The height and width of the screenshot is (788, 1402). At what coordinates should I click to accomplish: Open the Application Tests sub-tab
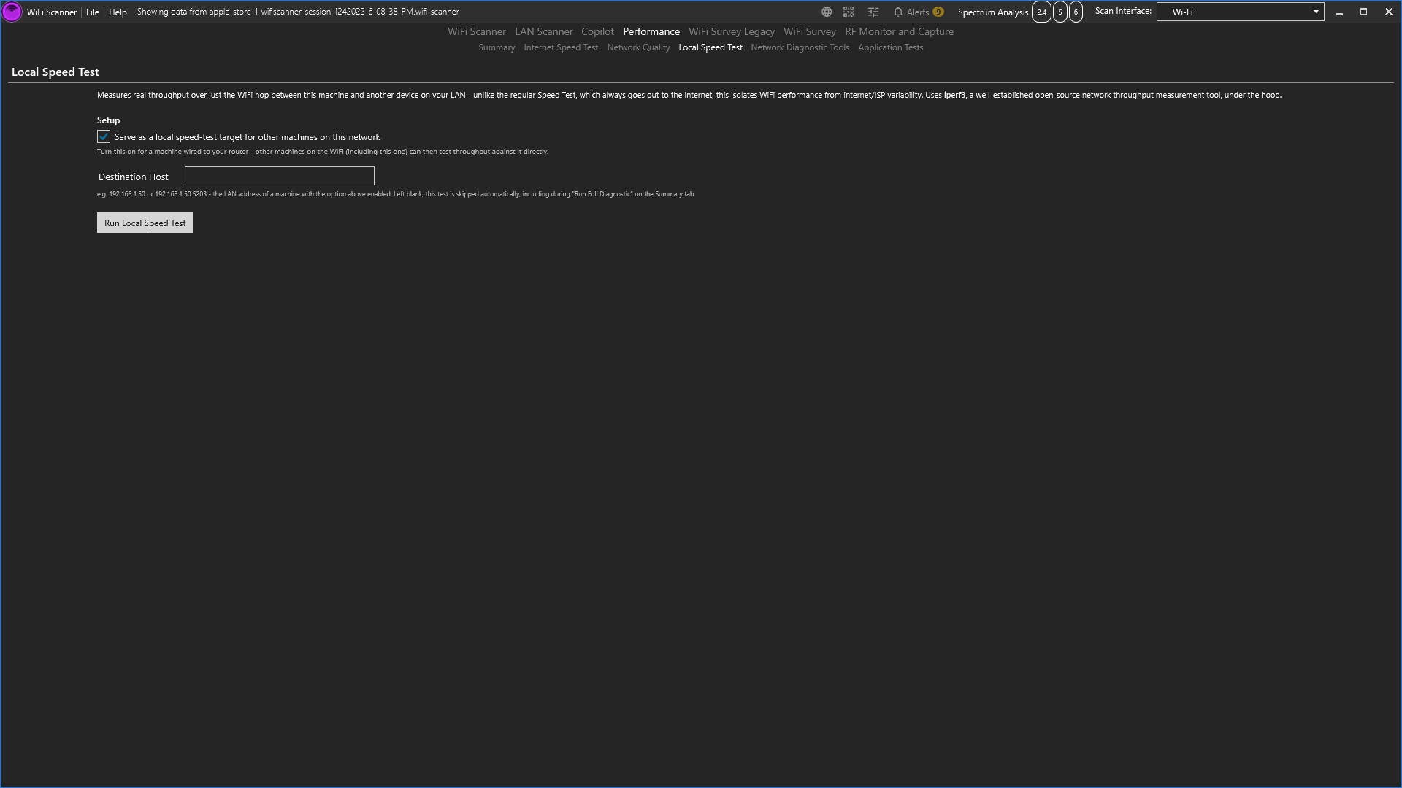pos(890,47)
